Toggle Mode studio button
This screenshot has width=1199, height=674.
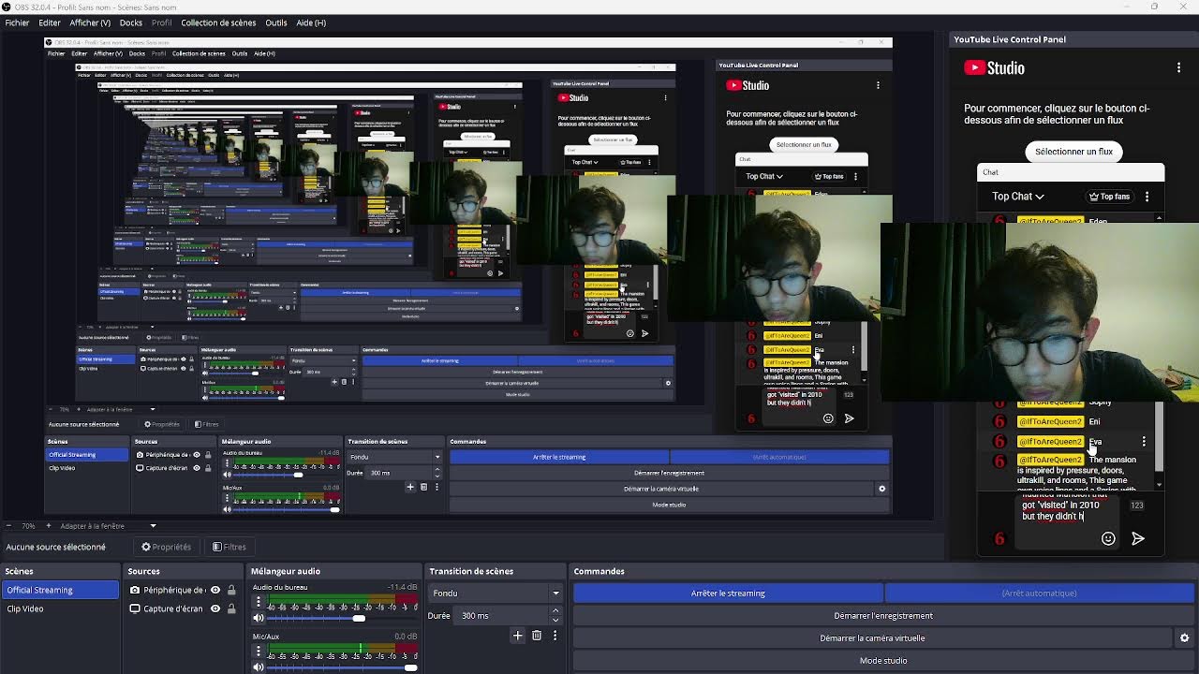(x=883, y=661)
